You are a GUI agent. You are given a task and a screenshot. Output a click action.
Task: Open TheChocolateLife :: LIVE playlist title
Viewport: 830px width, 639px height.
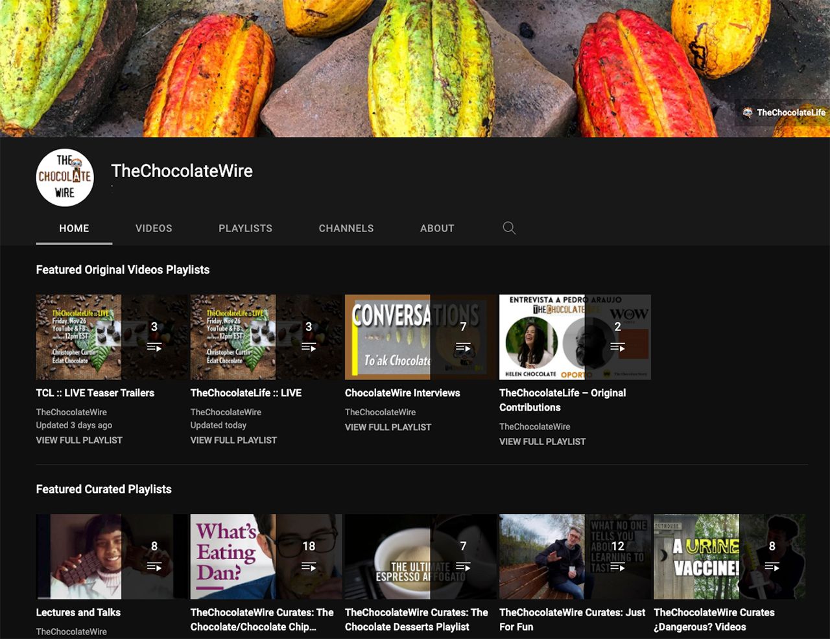click(246, 392)
